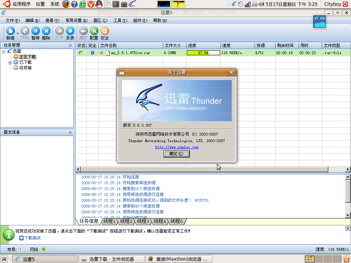Close the 雷友信息 panel
This screenshot has height=263, width=351.
pos(70,133)
